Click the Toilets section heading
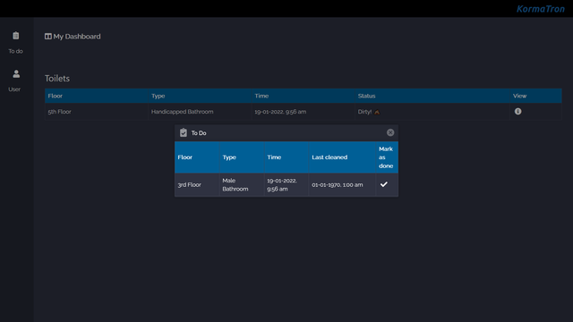 click(57, 78)
